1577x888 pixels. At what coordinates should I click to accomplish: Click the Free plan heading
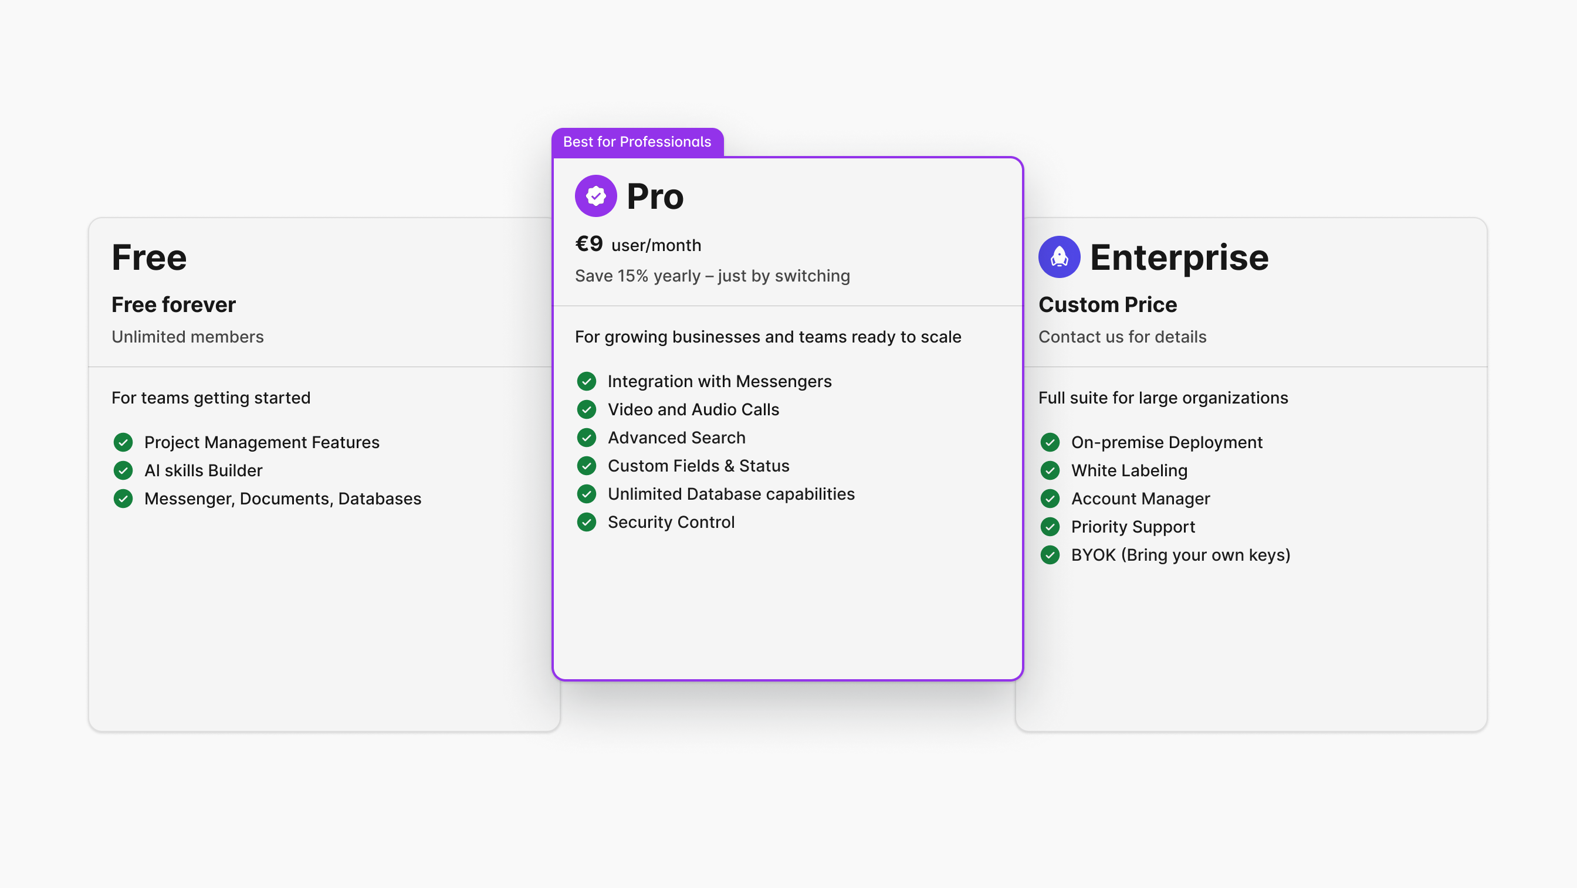(x=149, y=257)
